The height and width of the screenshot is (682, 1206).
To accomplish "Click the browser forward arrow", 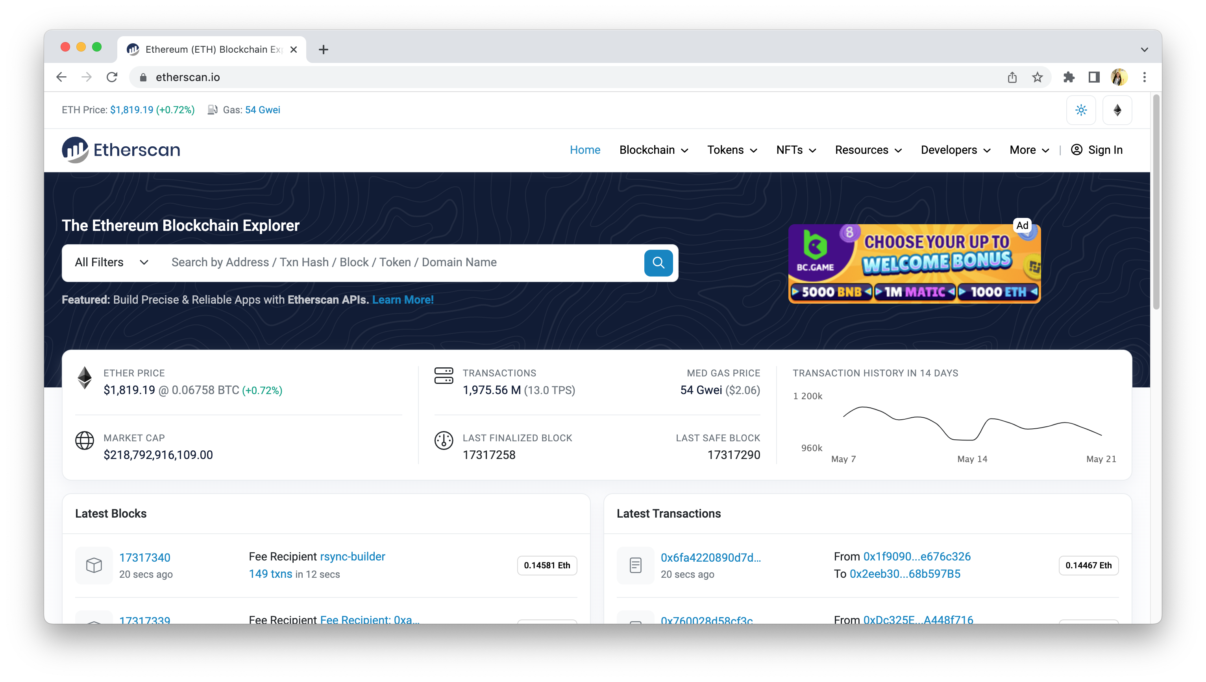I will [x=87, y=77].
